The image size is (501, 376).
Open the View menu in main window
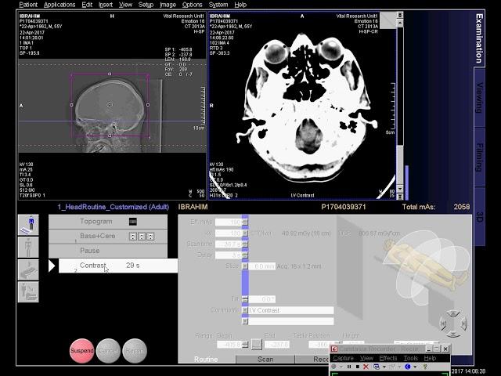coord(125,5)
